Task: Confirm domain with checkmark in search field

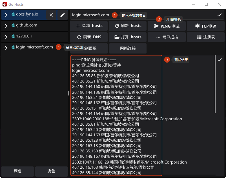Action: click(219, 15)
